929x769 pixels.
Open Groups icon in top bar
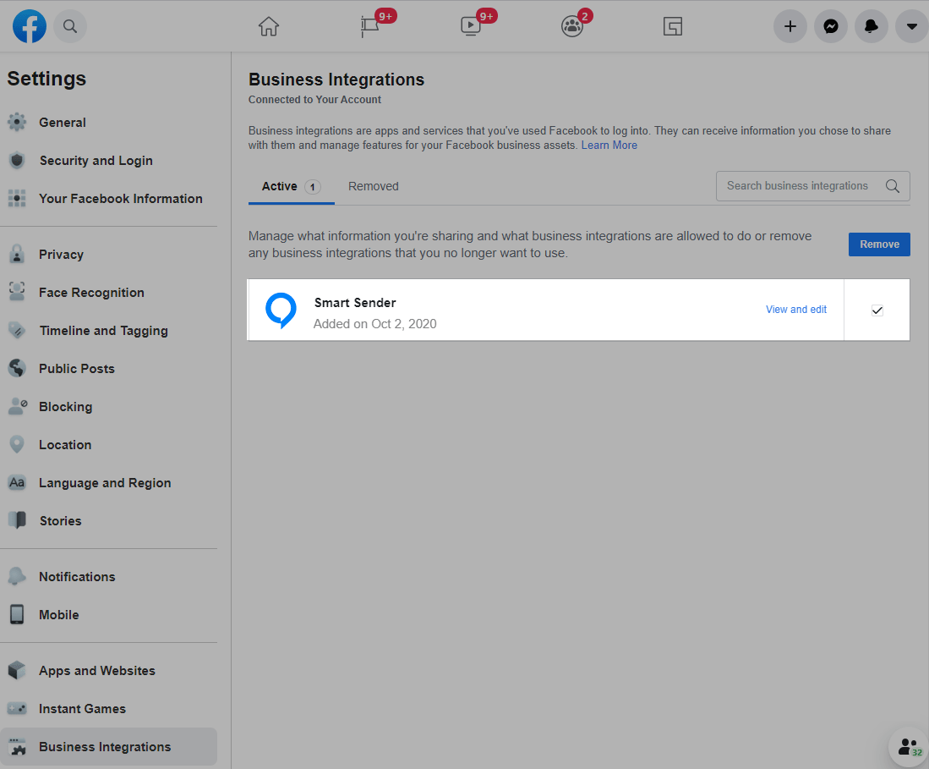pos(571,26)
